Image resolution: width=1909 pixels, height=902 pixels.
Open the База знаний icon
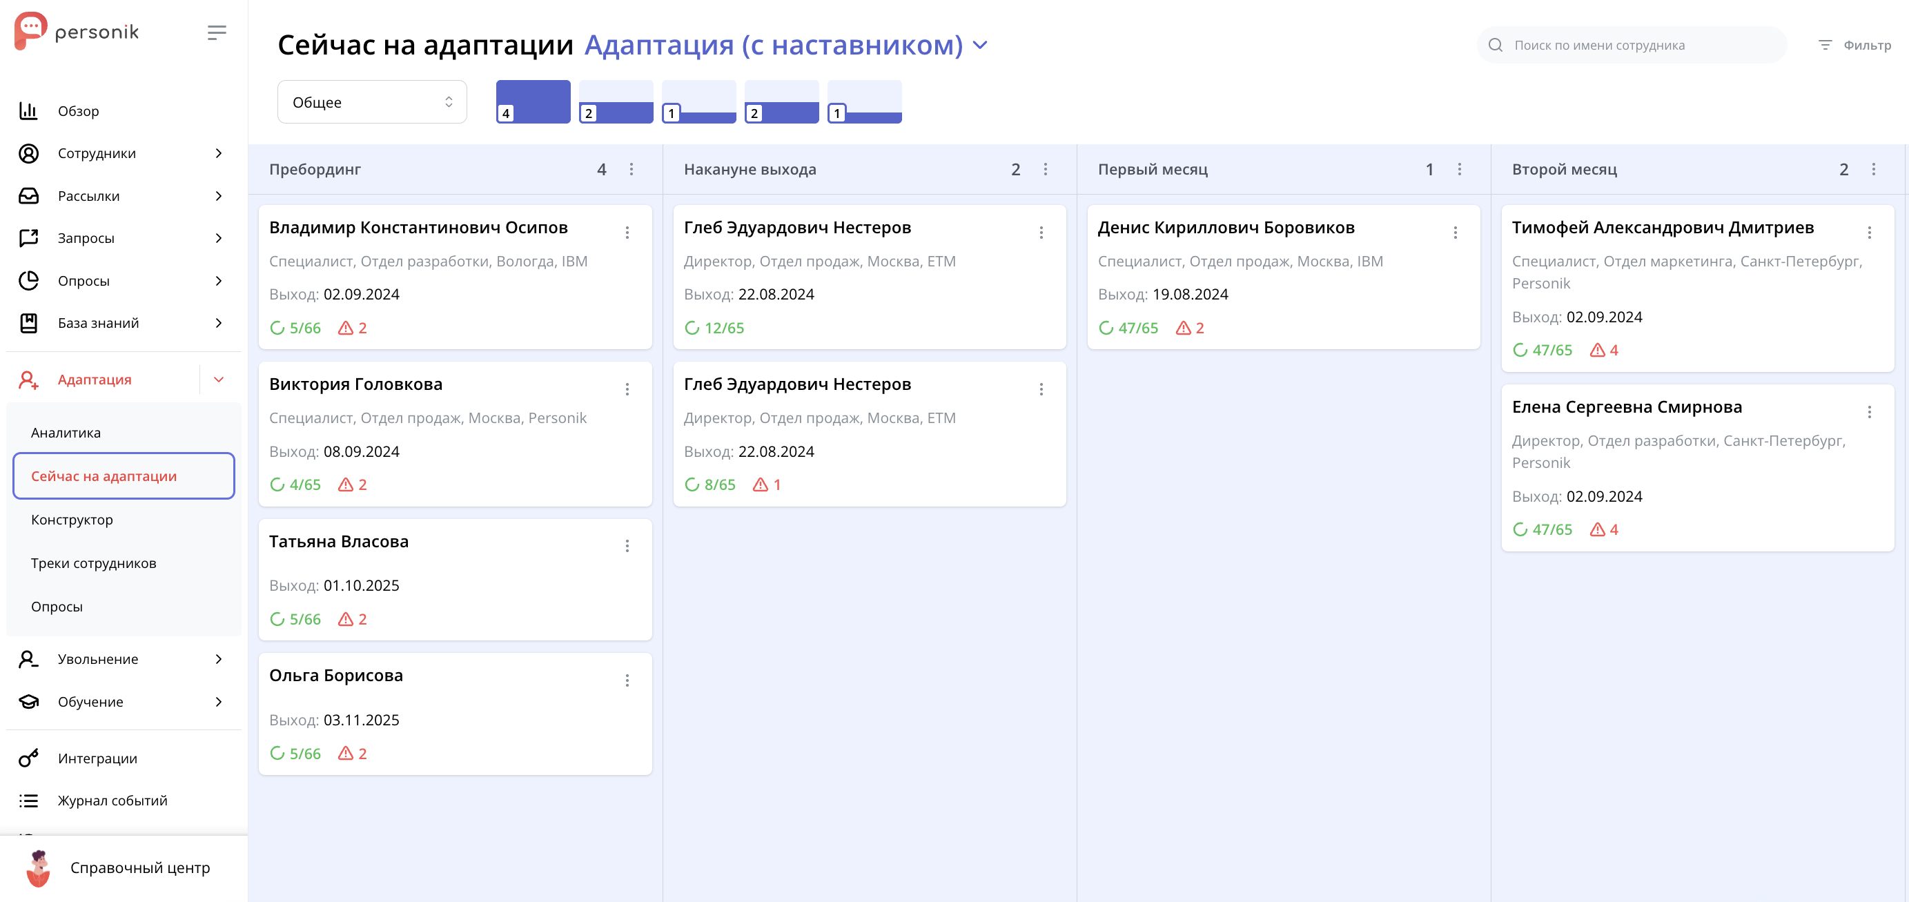(x=28, y=322)
